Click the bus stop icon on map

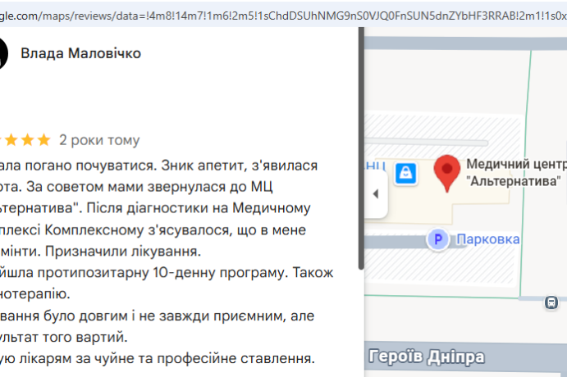551,302
